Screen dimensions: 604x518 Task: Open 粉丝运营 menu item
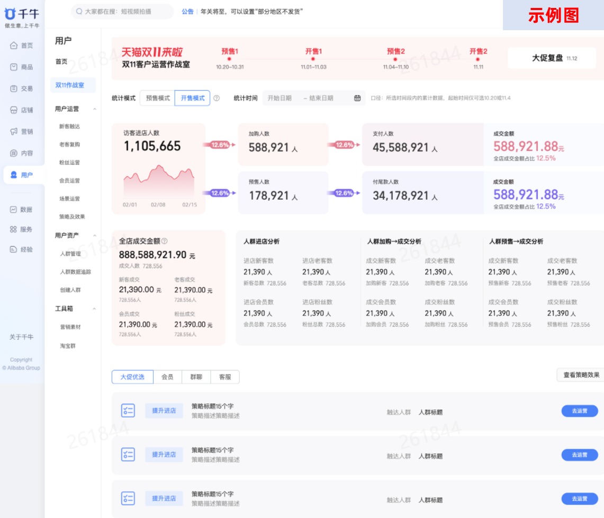(69, 163)
